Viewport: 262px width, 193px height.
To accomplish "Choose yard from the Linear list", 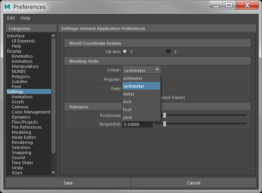I will point(141,117).
